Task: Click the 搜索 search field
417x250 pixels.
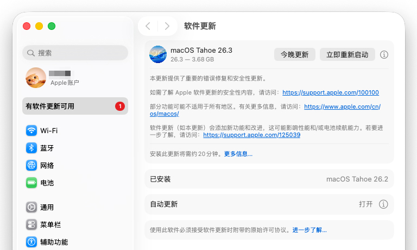Action: click(x=75, y=53)
